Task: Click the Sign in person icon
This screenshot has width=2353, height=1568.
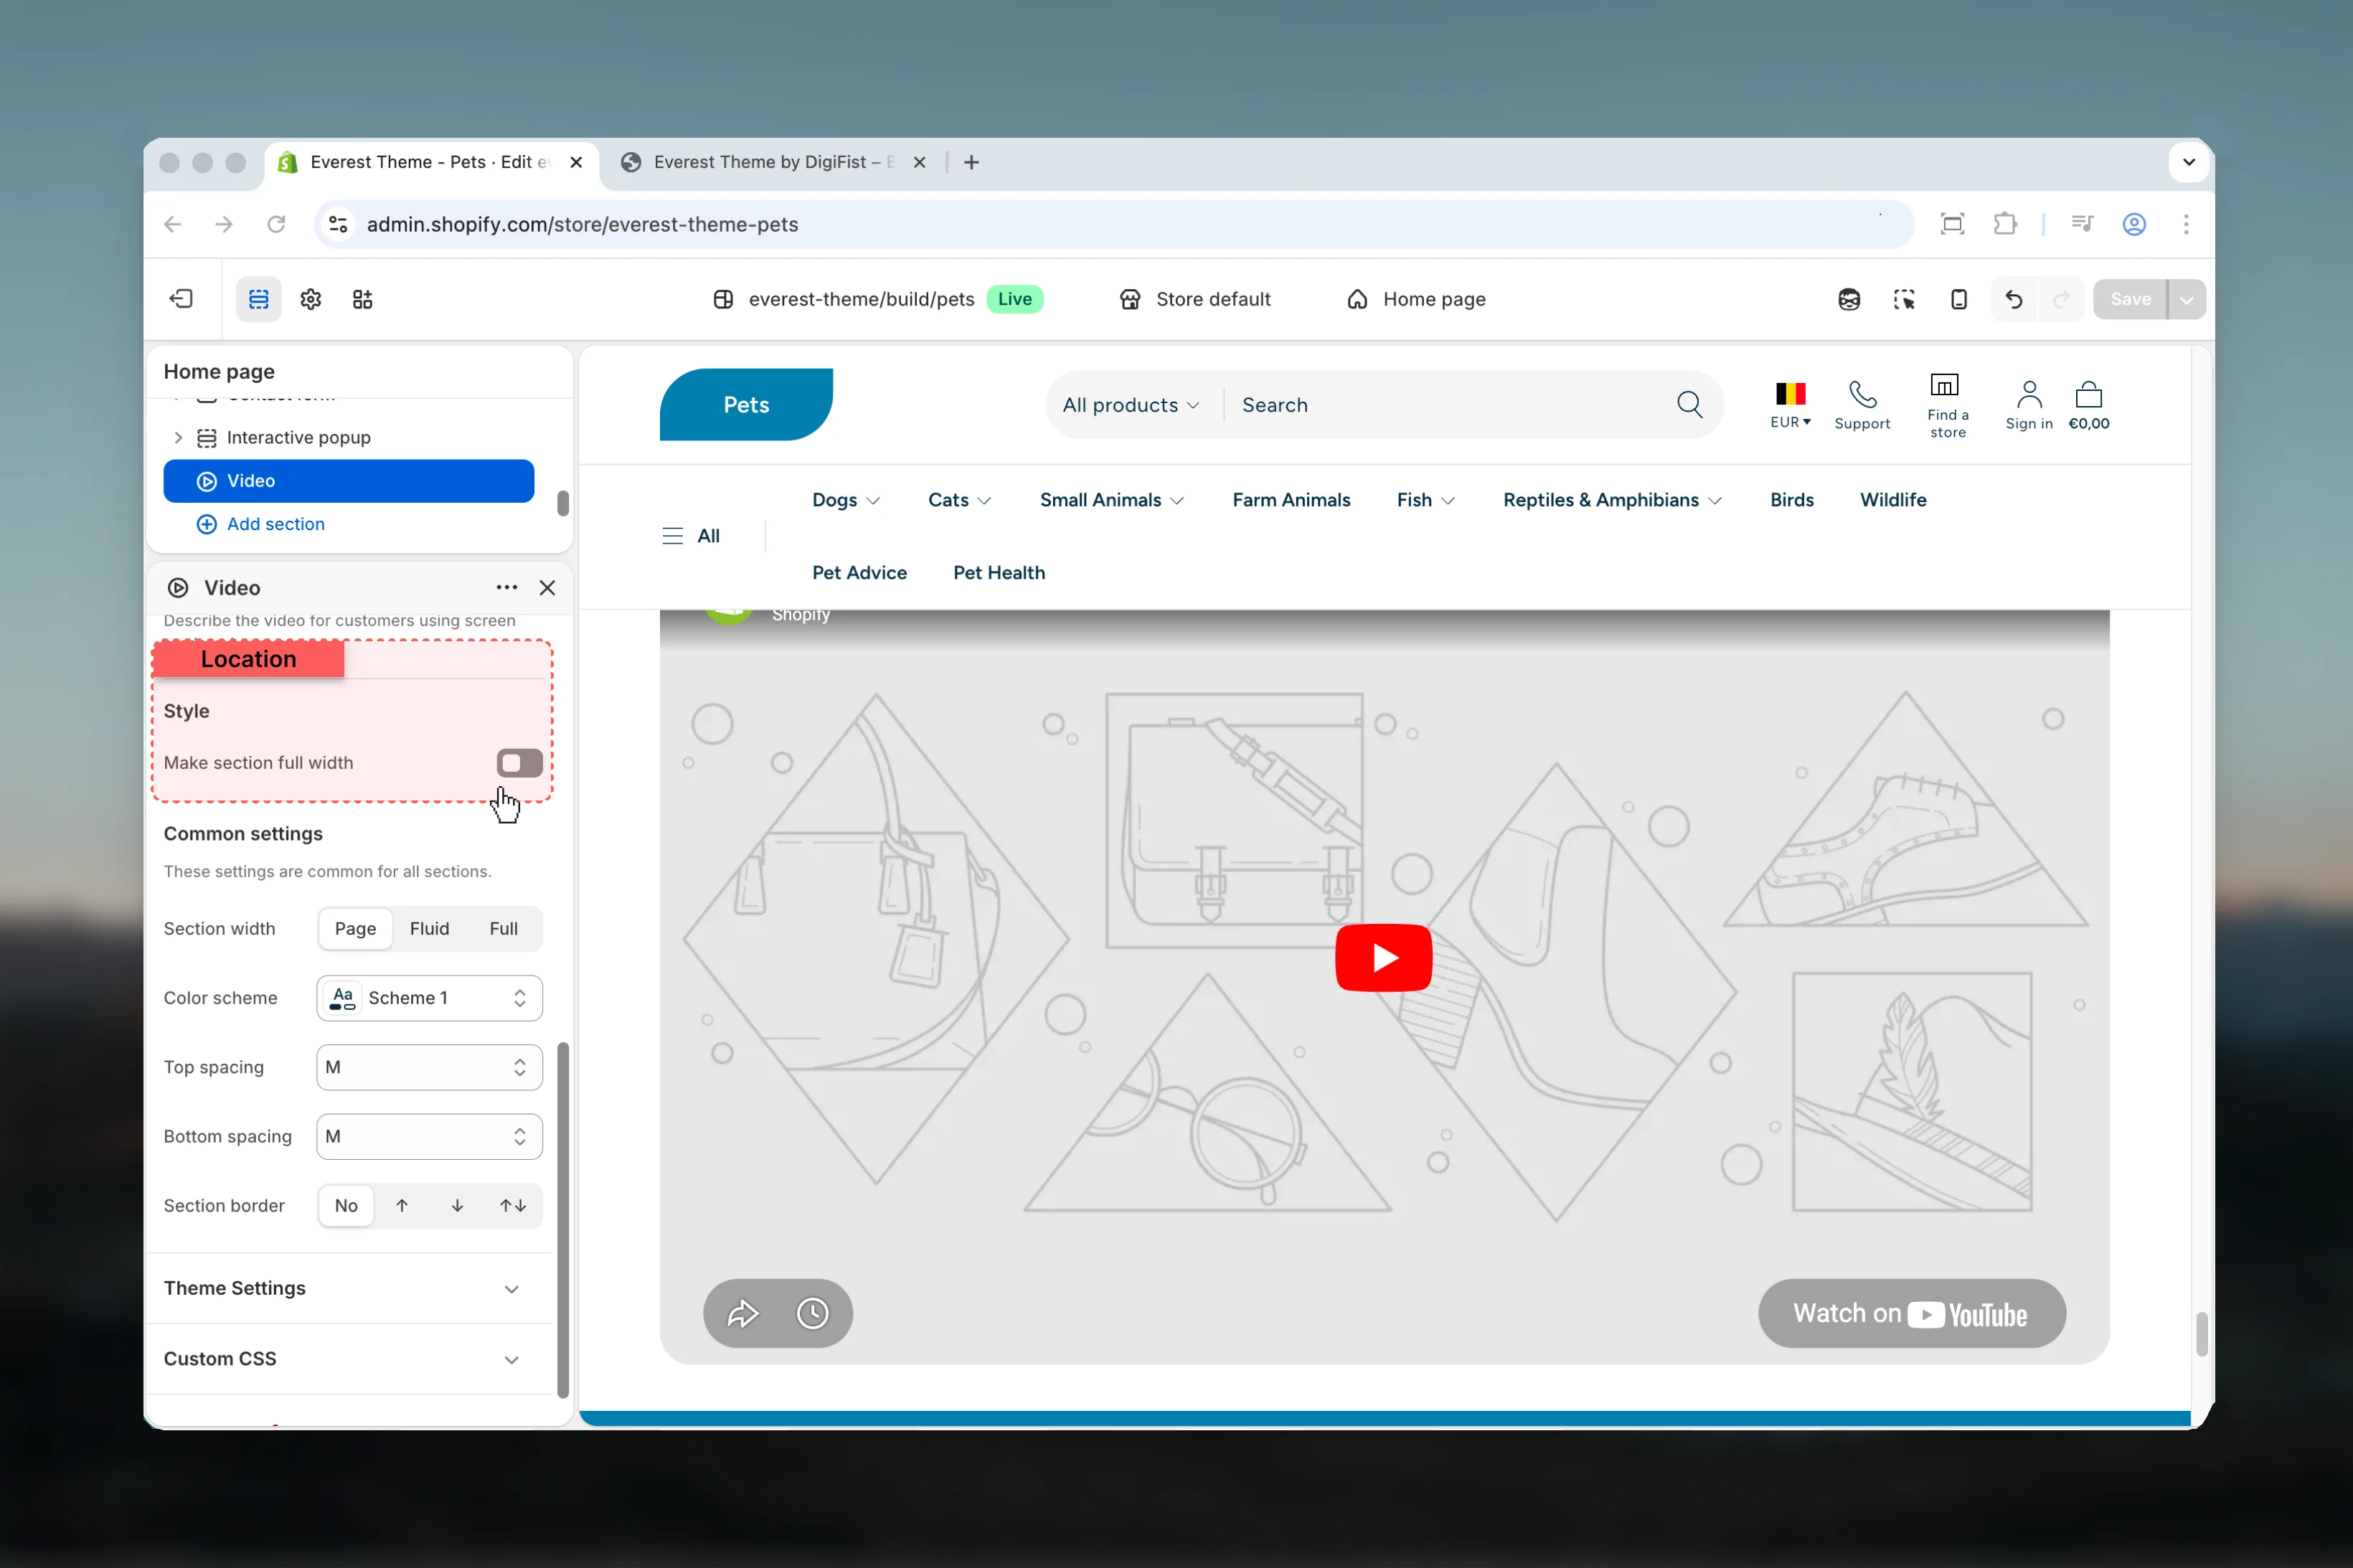Action: pyautogui.click(x=2029, y=394)
